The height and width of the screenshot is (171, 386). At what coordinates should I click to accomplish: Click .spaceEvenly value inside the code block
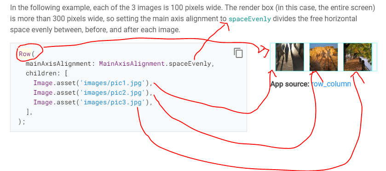(x=188, y=64)
